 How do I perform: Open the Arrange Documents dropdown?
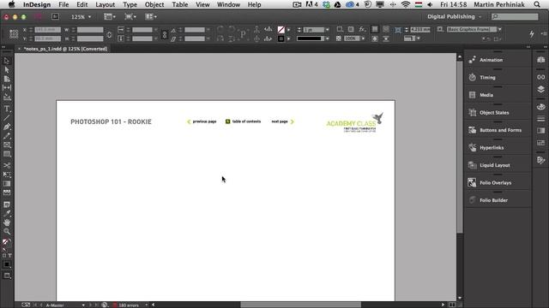tap(151, 16)
